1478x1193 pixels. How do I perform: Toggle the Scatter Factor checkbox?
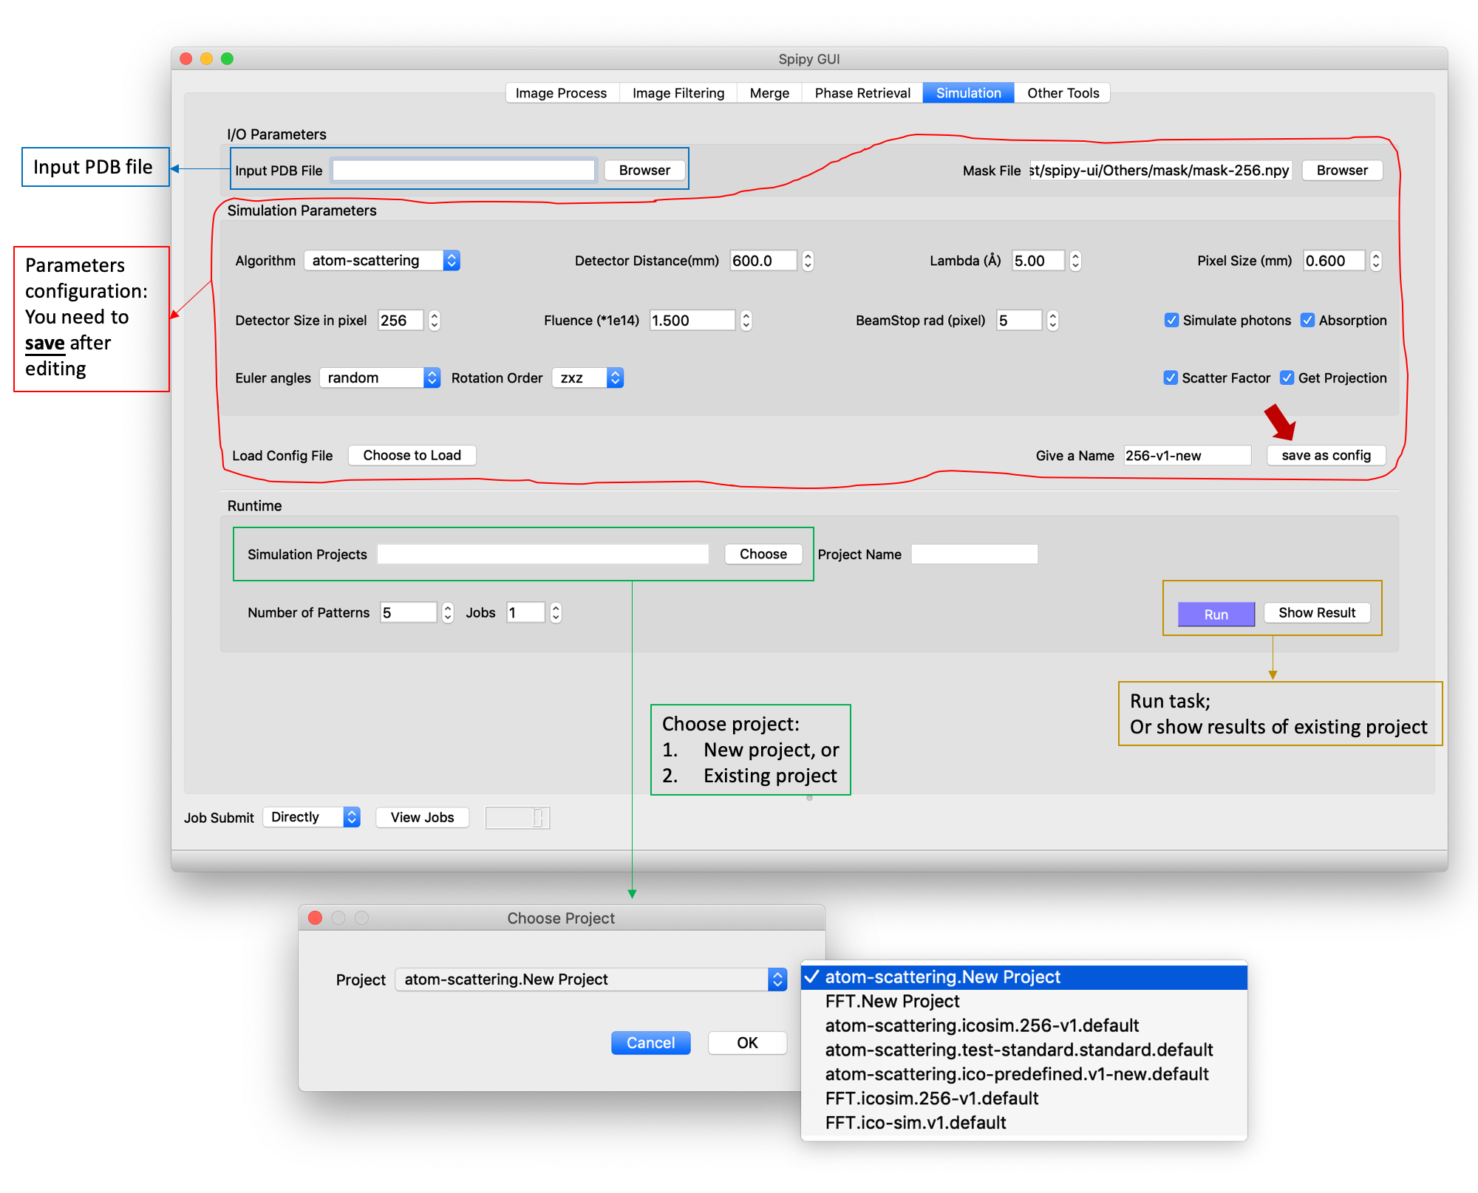point(1171,377)
